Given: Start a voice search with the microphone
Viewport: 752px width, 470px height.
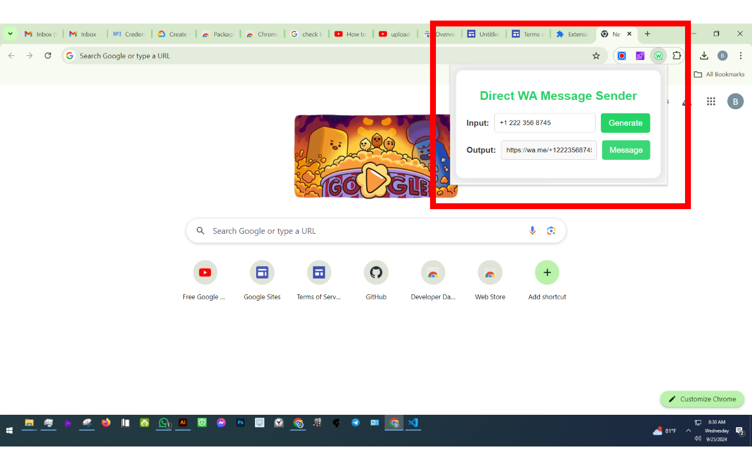Looking at the screenshot, I should click(532, 231).
